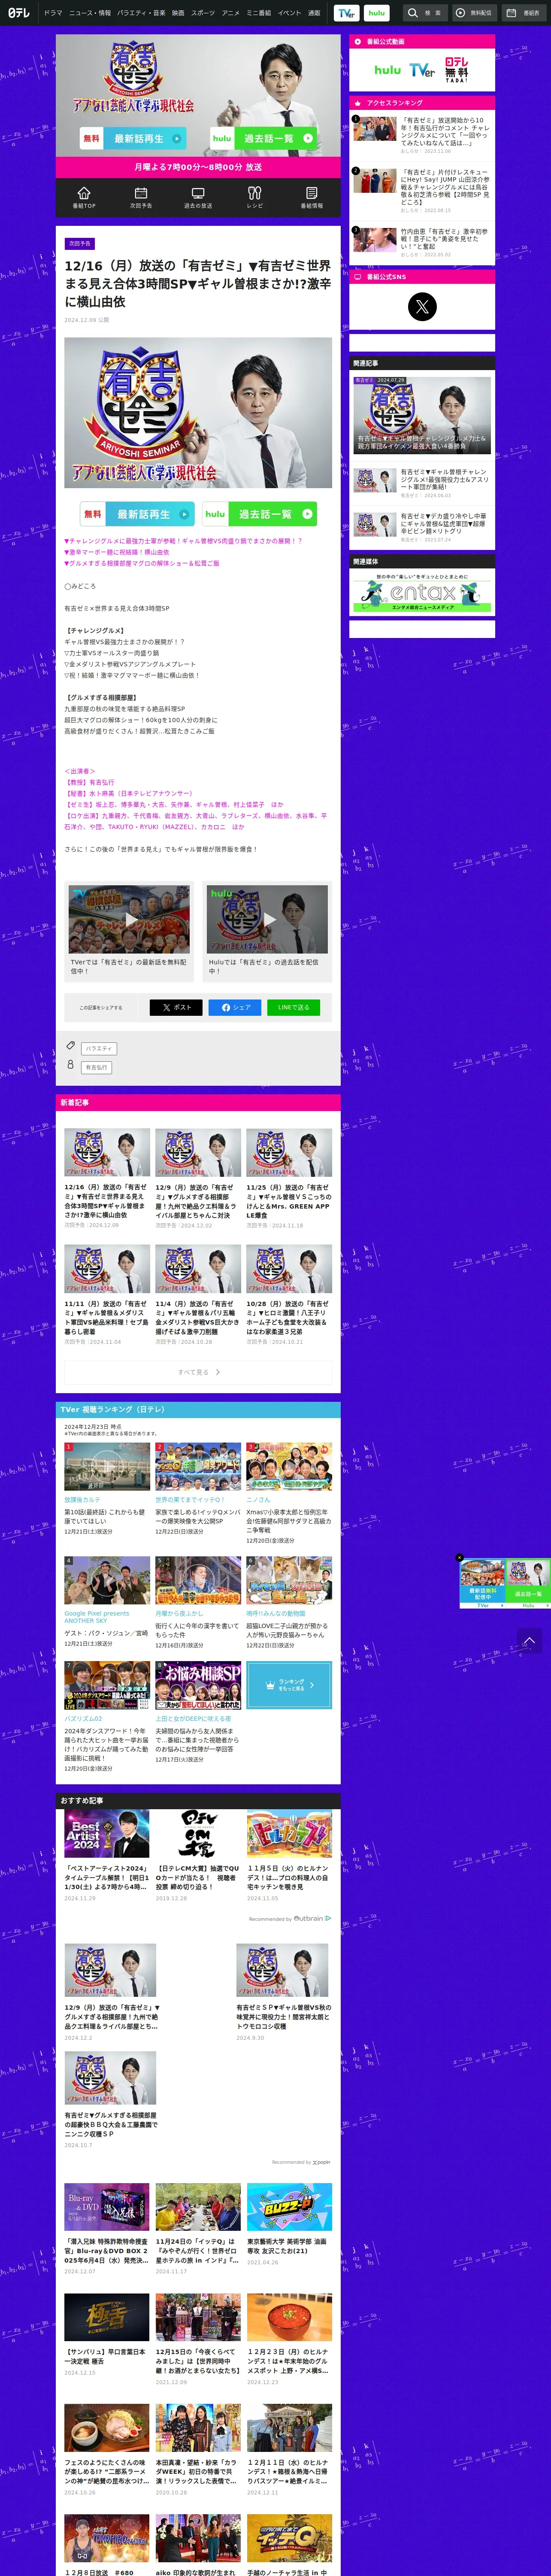The width and height of the screenshot is (551, 2576).
Task: Open TVer ranking item 月曜から夜ふかし
Action: click(198, 1603)
